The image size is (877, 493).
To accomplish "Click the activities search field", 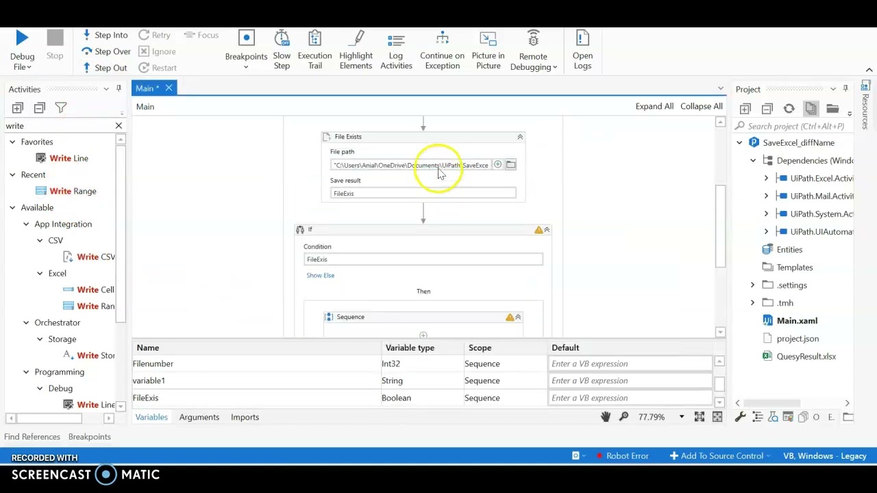I will [x=58, y=126].
